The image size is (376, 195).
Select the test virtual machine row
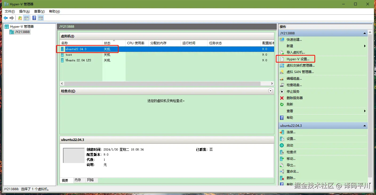click(x=167, y=55)
